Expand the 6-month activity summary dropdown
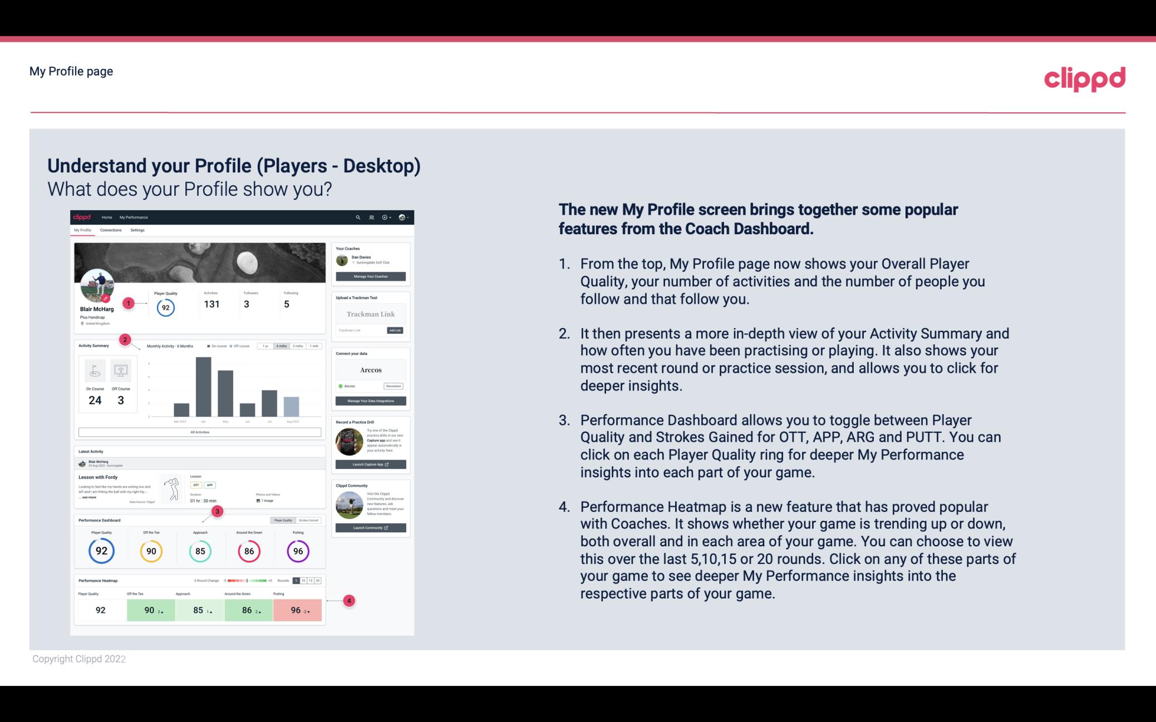1156x722 pixels. point(282,347)
